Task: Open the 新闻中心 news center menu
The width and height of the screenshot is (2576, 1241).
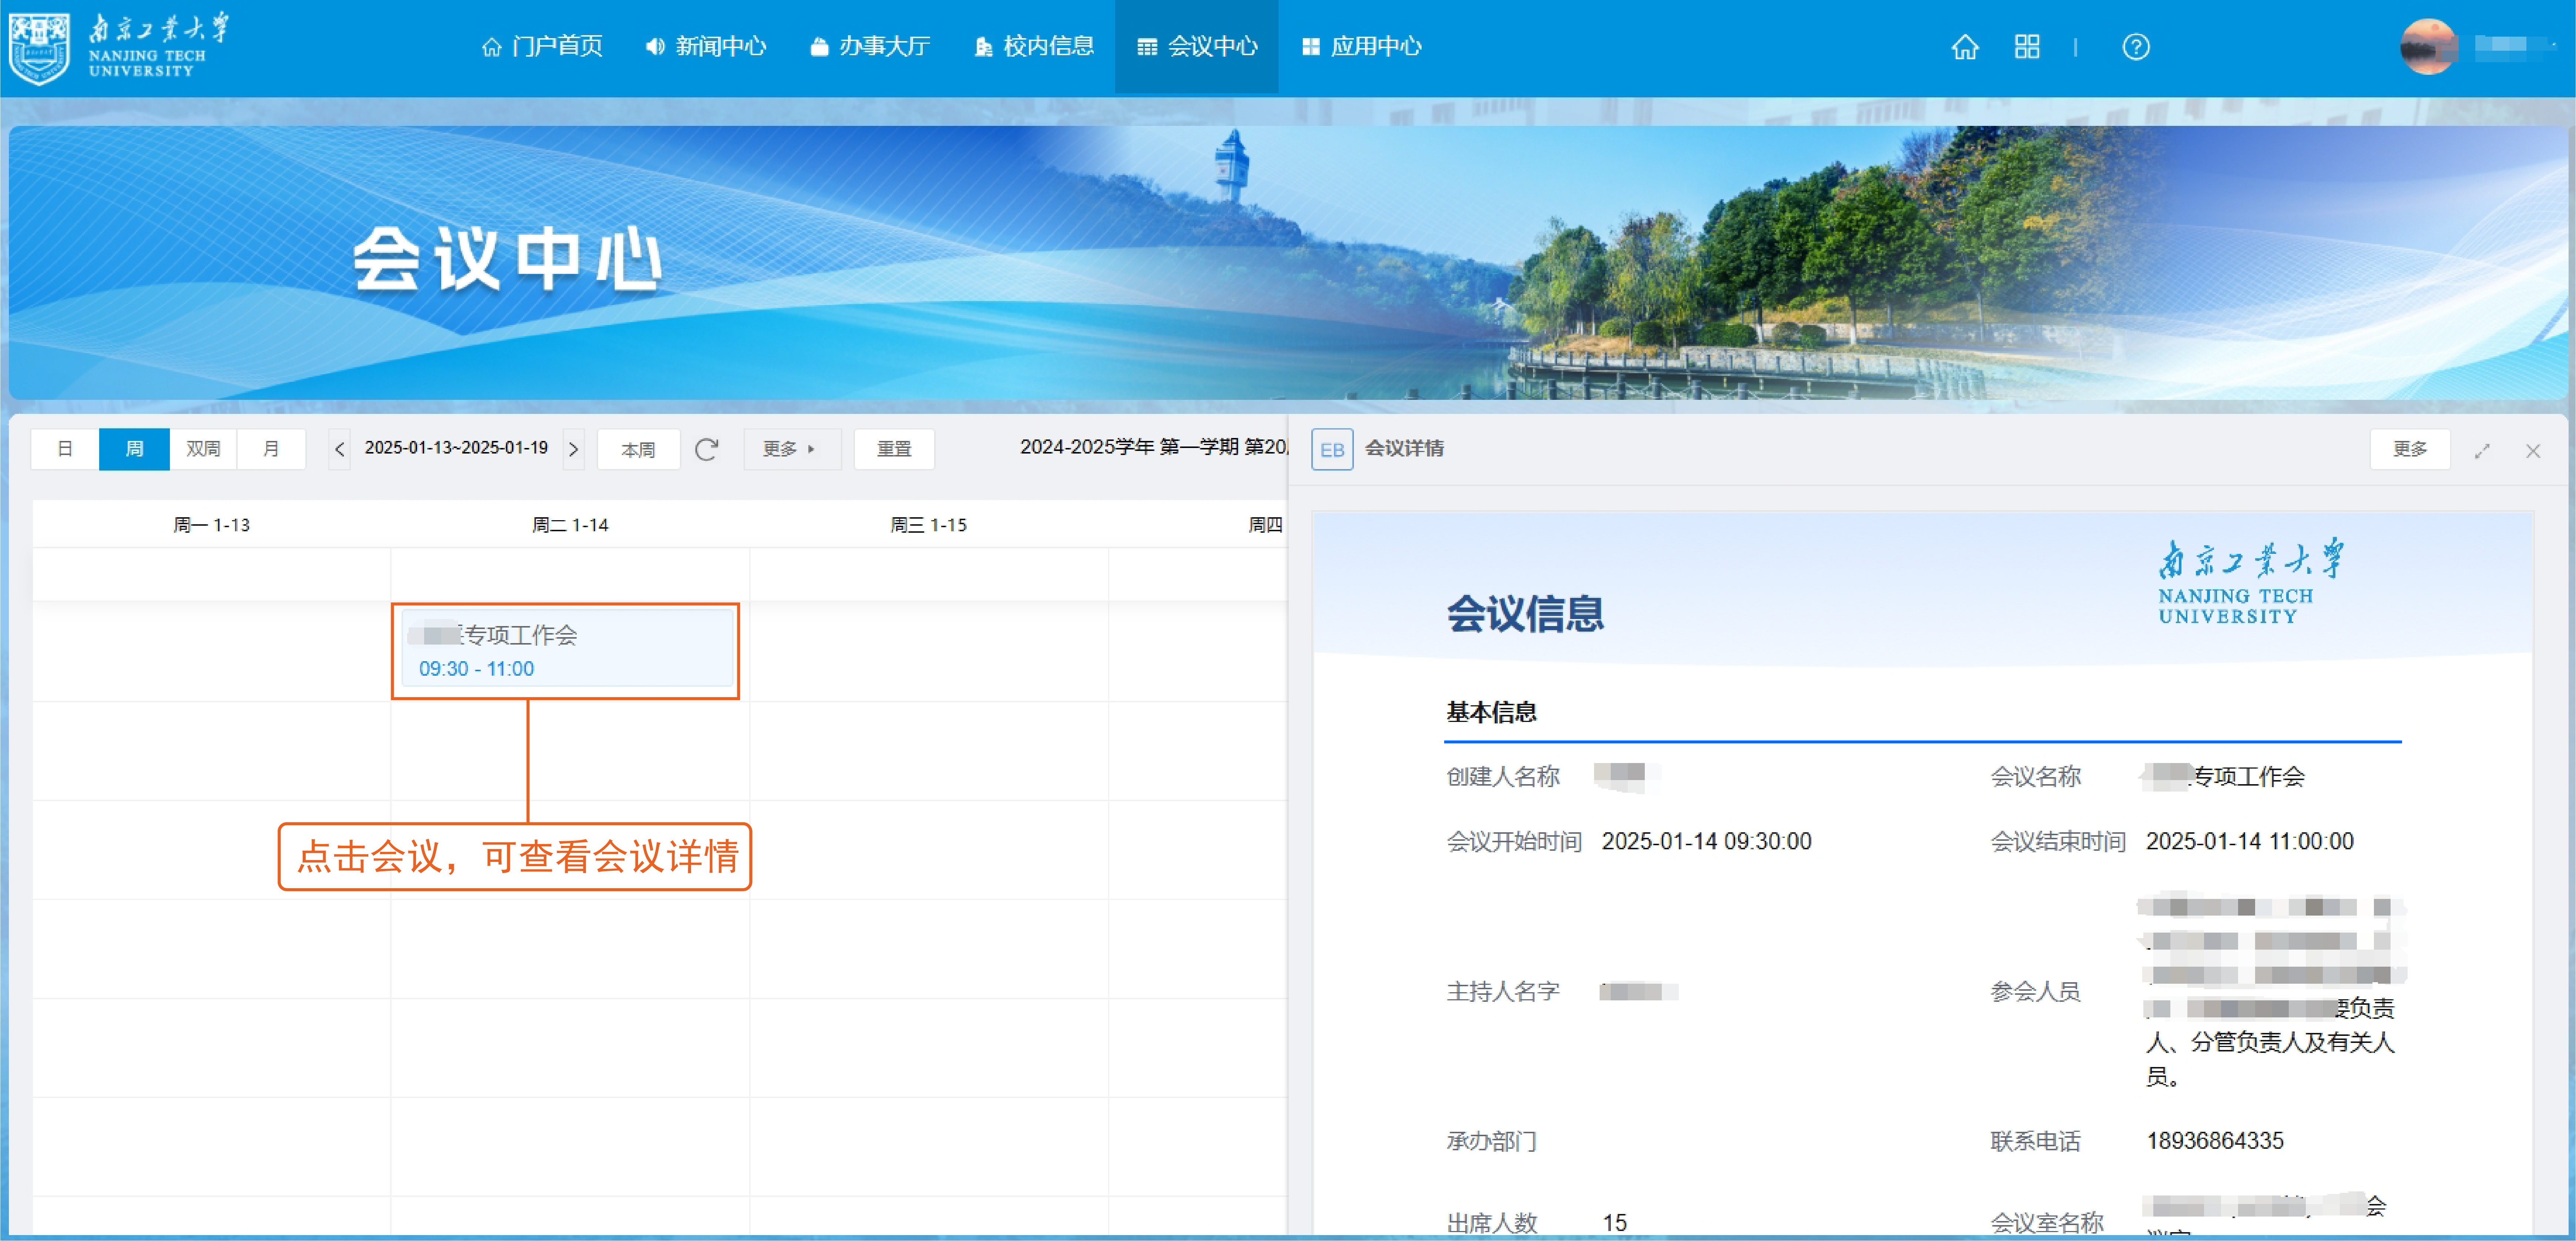Action: [706, 47]
